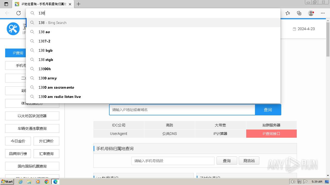Select the '1380 am sacramento' suggestion
Viewport: 330px width, 185px height.
pos(153,87)
